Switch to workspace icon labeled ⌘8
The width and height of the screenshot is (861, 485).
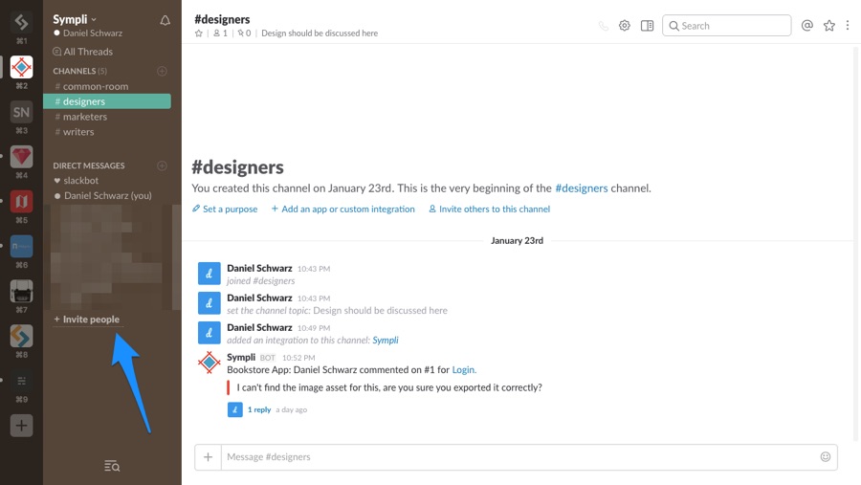21,336
